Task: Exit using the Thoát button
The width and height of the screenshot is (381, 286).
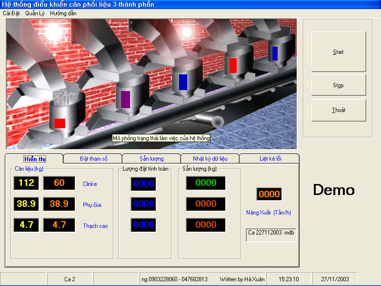Action: (x=338, y=110)
